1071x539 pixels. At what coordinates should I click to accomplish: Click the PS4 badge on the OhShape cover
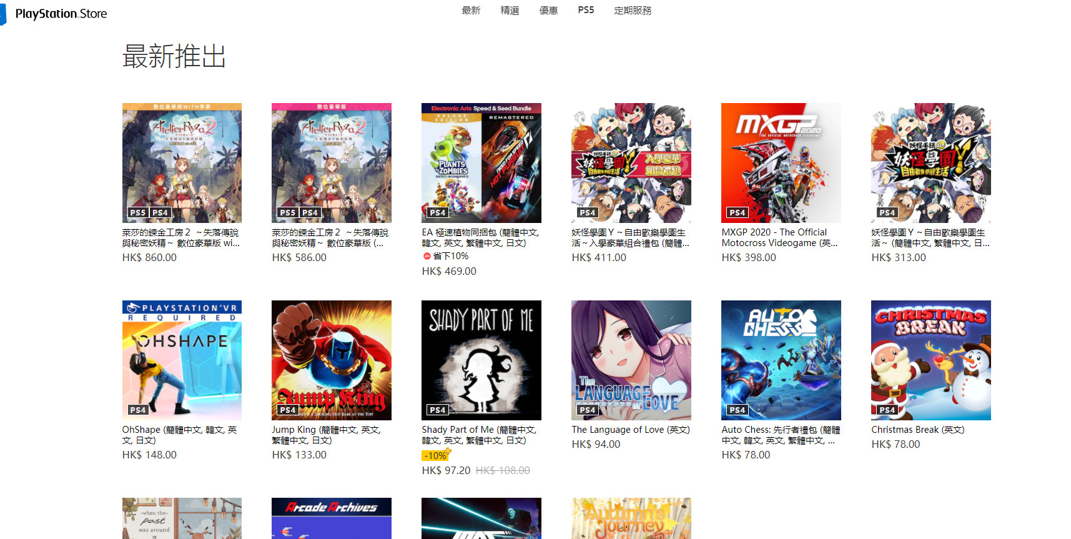pos(138,410)
